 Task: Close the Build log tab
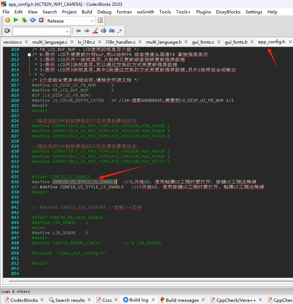(x=153, y=300)
